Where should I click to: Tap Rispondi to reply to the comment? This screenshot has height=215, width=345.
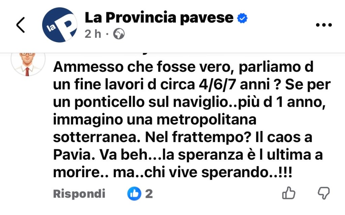pos(79,194)
